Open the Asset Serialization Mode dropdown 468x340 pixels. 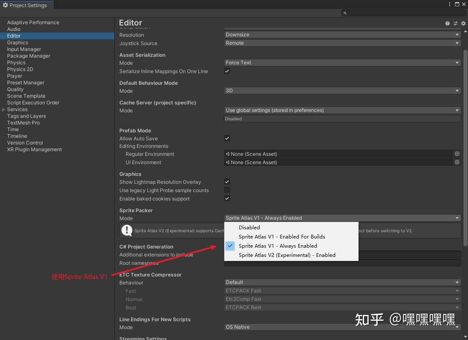click(x=342, y=62)
